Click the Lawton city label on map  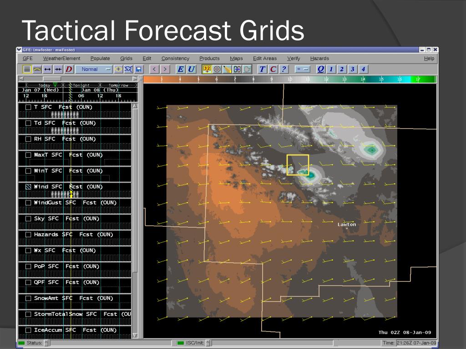click(x=346, y=224)
